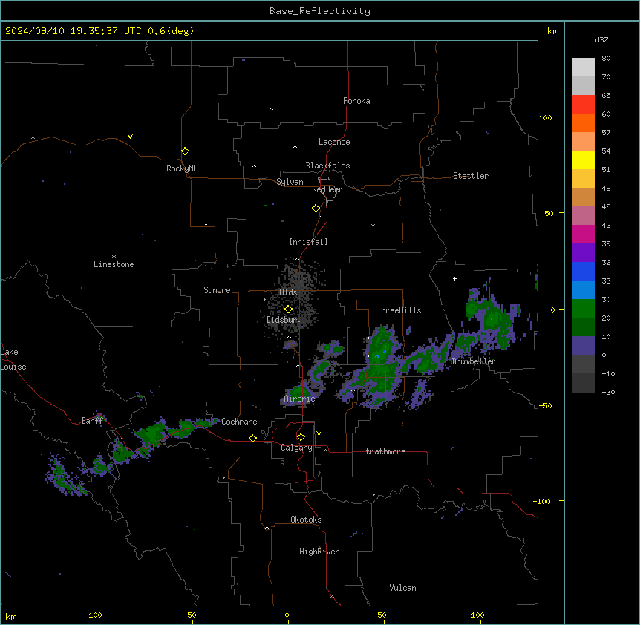
Task: Click the Airdrie label
Action: 300,399
